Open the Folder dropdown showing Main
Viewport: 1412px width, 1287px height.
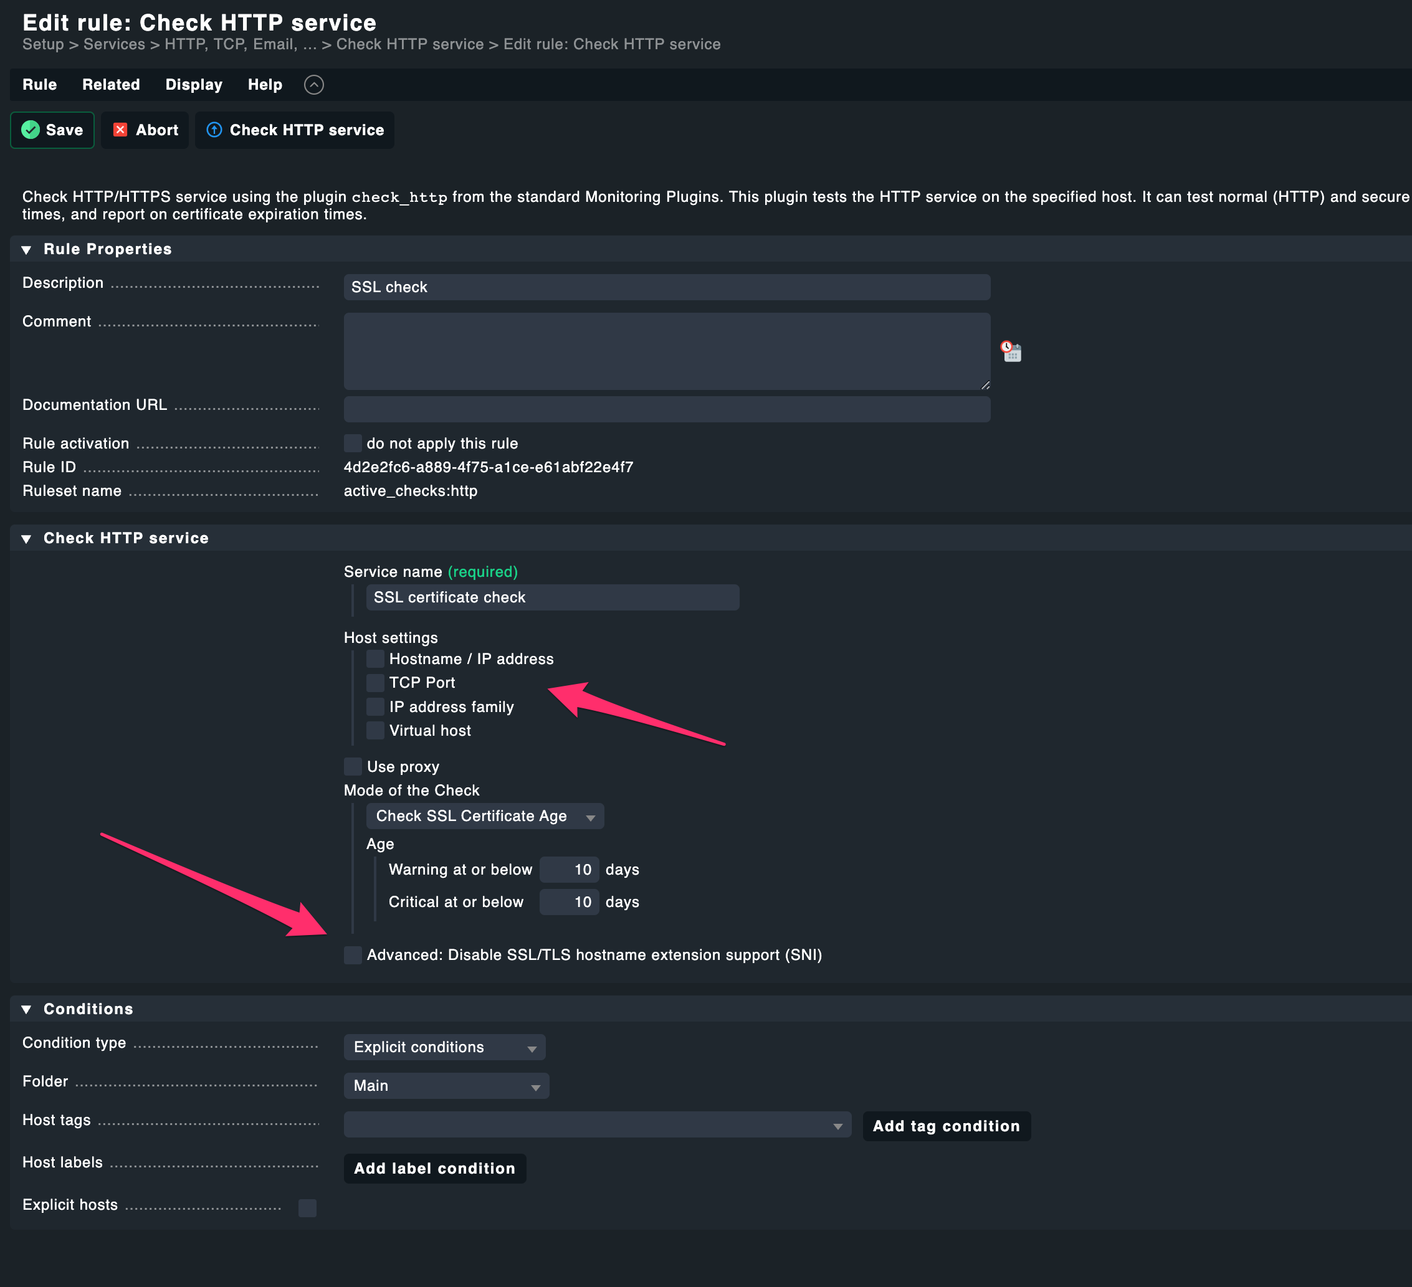[x=446, y=1085]
